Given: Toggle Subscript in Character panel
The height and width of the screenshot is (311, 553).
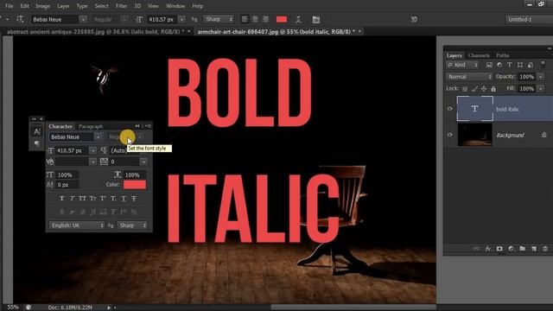Looking at the screenshot, I should coord(113,199).
